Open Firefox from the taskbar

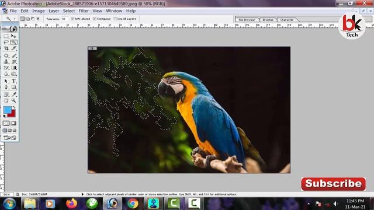coord(71,204)
